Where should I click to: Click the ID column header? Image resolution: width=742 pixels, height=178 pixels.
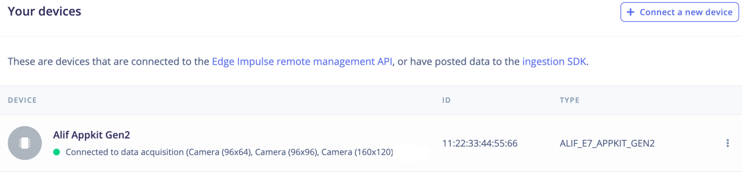click(x=446, y=100)
